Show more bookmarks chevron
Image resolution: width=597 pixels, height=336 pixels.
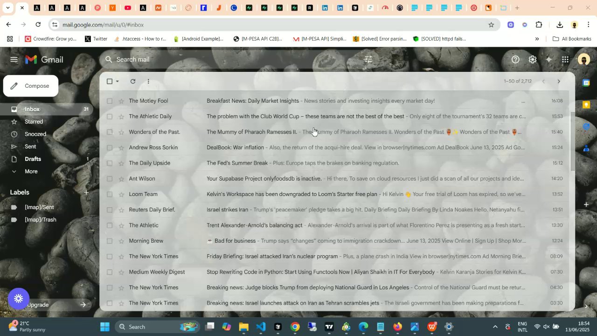point(537,39)
